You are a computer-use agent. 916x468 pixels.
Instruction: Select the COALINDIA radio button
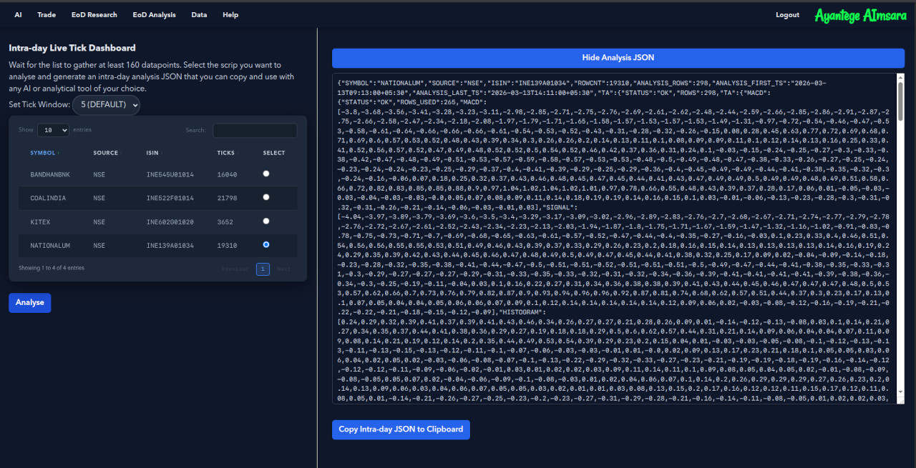coord(265,197)
